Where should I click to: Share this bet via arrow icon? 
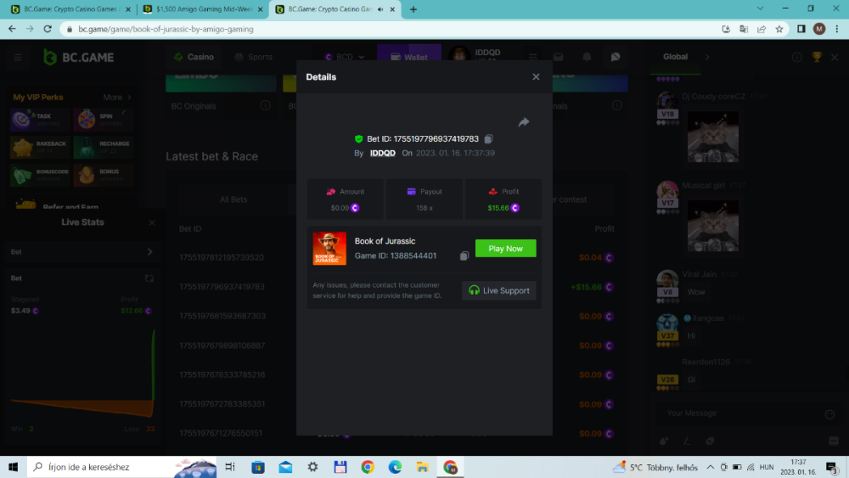point(524,122)
